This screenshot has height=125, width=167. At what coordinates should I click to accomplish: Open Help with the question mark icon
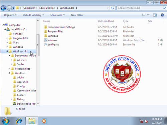[x=162, y=15]
